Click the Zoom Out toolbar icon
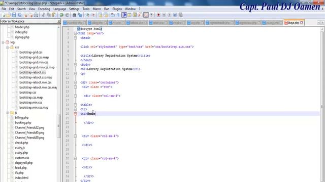The width and height of the screenshot is (325, 182). click(x=93, y=15)
